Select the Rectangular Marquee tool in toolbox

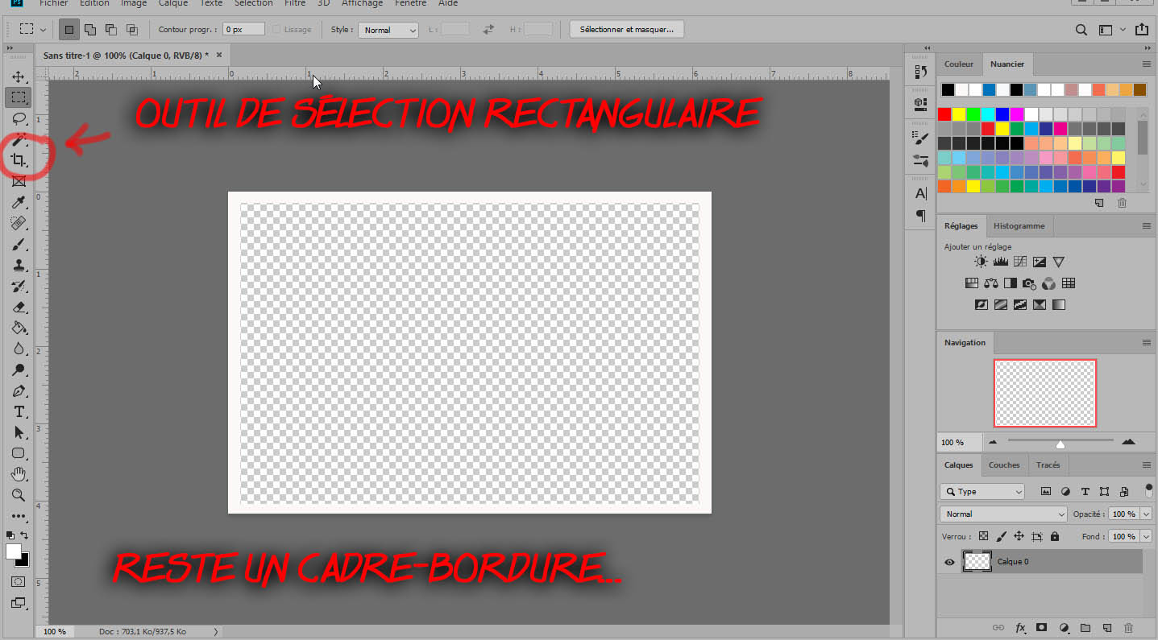(x=19, y=97)
